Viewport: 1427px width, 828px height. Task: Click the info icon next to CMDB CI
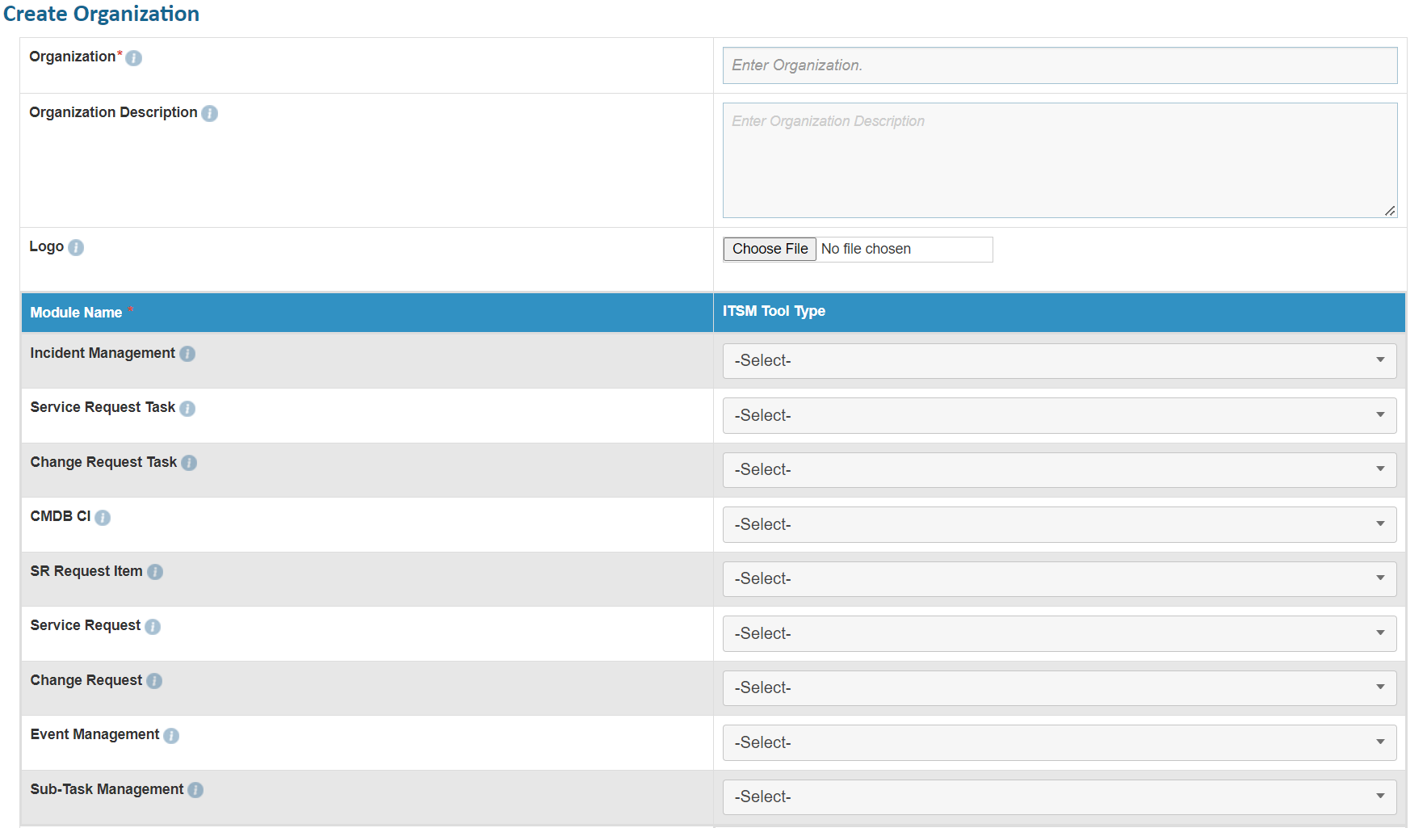click(103, 517)
